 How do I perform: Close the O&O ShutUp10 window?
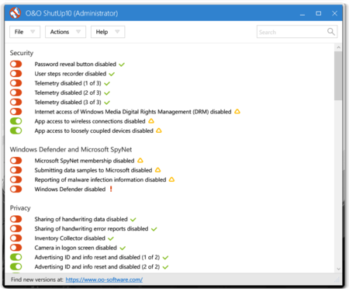334,13
